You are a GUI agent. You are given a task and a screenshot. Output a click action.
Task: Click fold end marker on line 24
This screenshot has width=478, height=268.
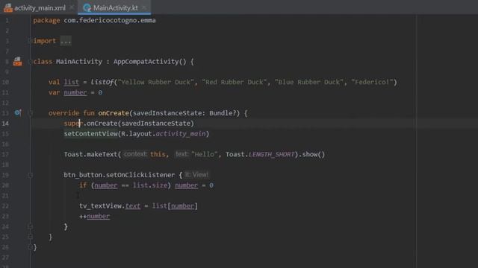[x=30, y=226]
